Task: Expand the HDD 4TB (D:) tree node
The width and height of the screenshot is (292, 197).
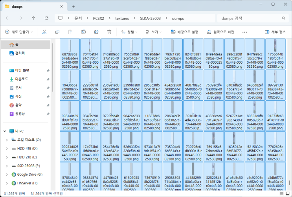Action: click(x=6, y=148)
